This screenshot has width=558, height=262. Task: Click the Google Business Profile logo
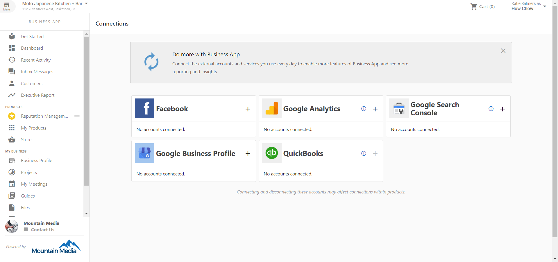pyautogui.click(x=144, y=153)
